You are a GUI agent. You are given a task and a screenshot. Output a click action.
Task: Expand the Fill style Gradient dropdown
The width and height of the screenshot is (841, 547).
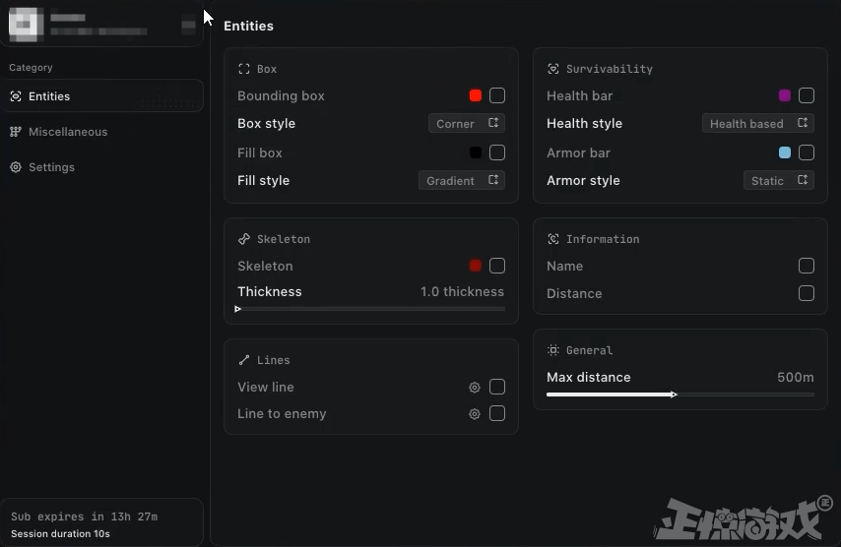462,181
